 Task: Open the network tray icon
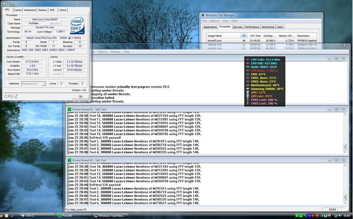(x=336, y=216)
